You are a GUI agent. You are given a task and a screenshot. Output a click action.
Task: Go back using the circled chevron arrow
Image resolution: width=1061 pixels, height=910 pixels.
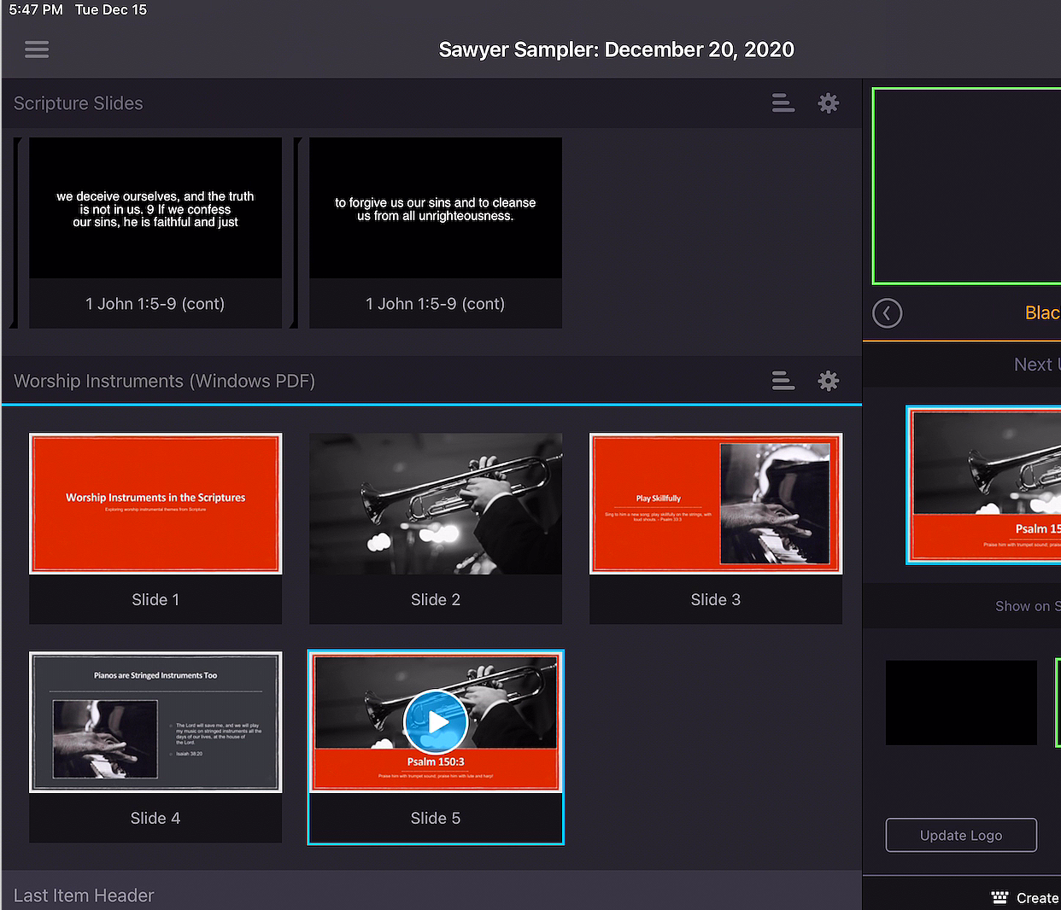(x=888, y=313)
